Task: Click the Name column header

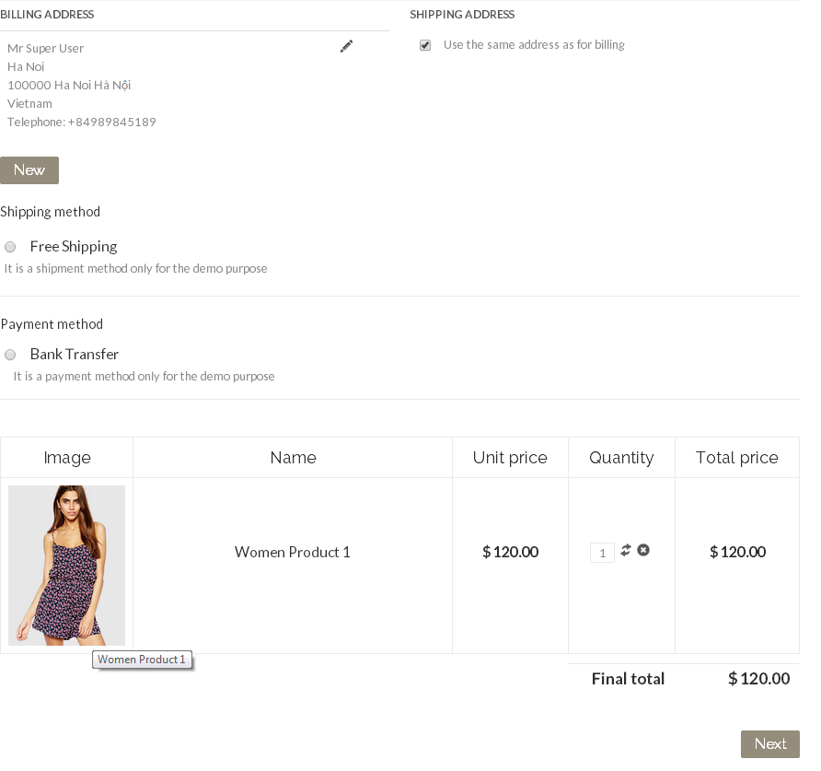Action: pyautogui.click(x=293, y=458)
